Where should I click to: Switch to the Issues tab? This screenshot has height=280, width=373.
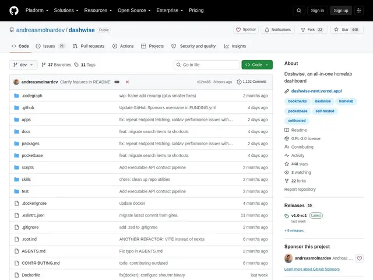click(50, 46)
